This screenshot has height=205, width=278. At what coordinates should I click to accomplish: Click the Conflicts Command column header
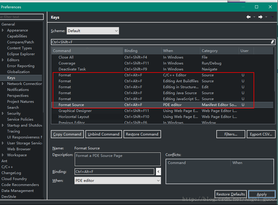(198, 163)
